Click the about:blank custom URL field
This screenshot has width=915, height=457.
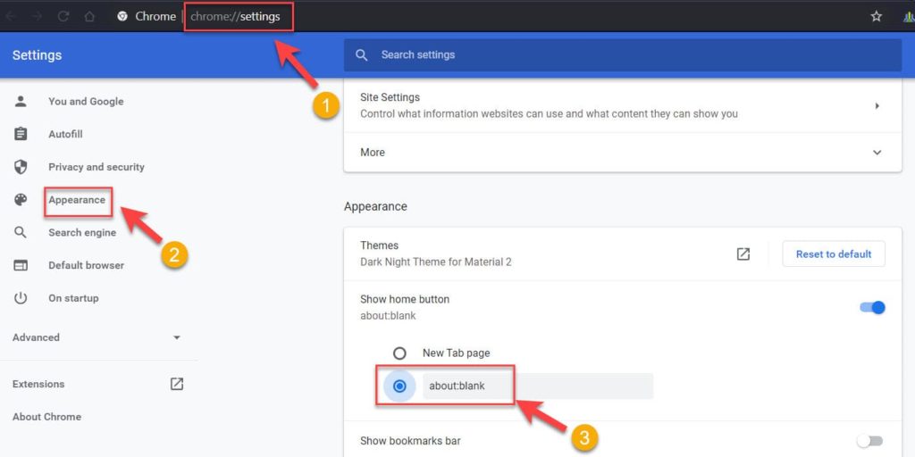pos(537,386)
